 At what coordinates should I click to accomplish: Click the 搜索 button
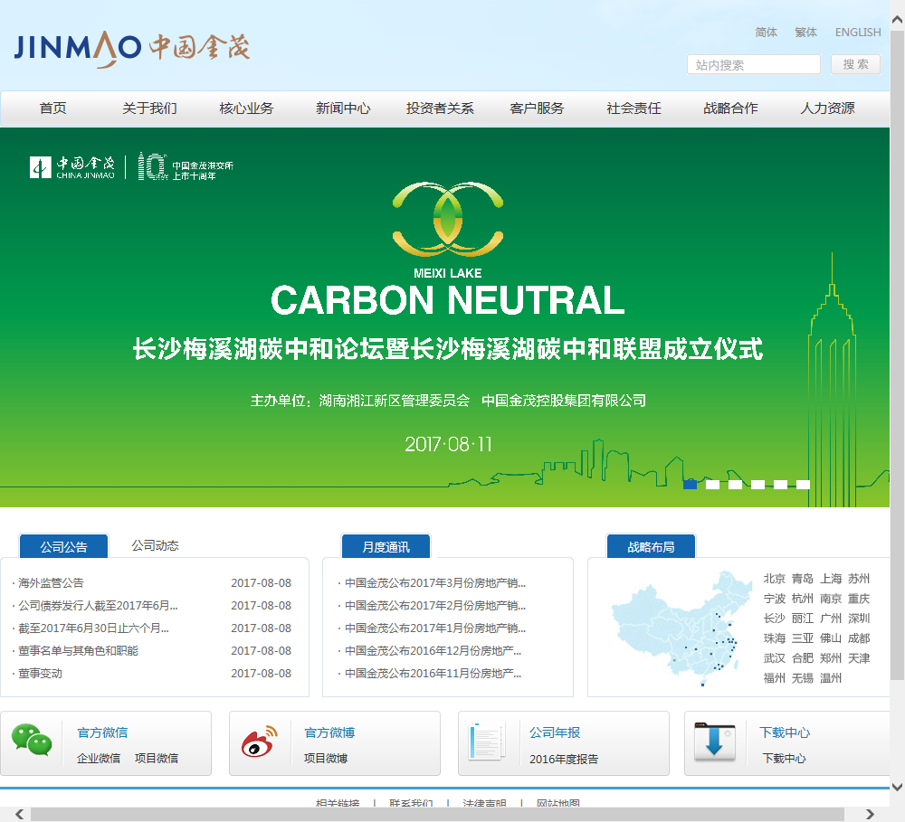(x=855, y=64)
